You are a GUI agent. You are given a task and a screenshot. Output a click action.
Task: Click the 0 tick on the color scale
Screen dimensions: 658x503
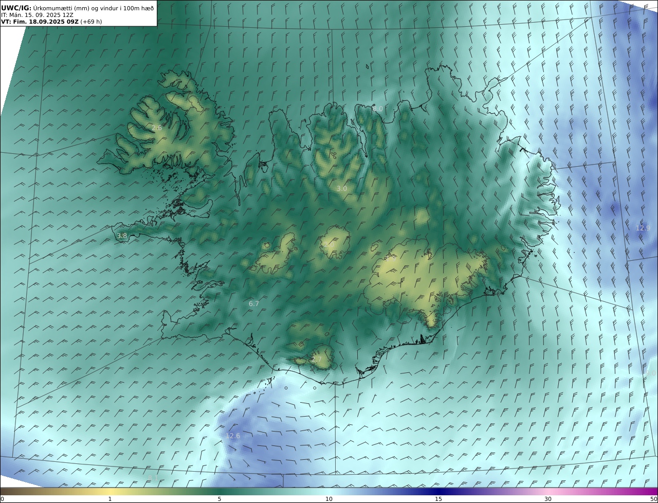coord(2,499)
